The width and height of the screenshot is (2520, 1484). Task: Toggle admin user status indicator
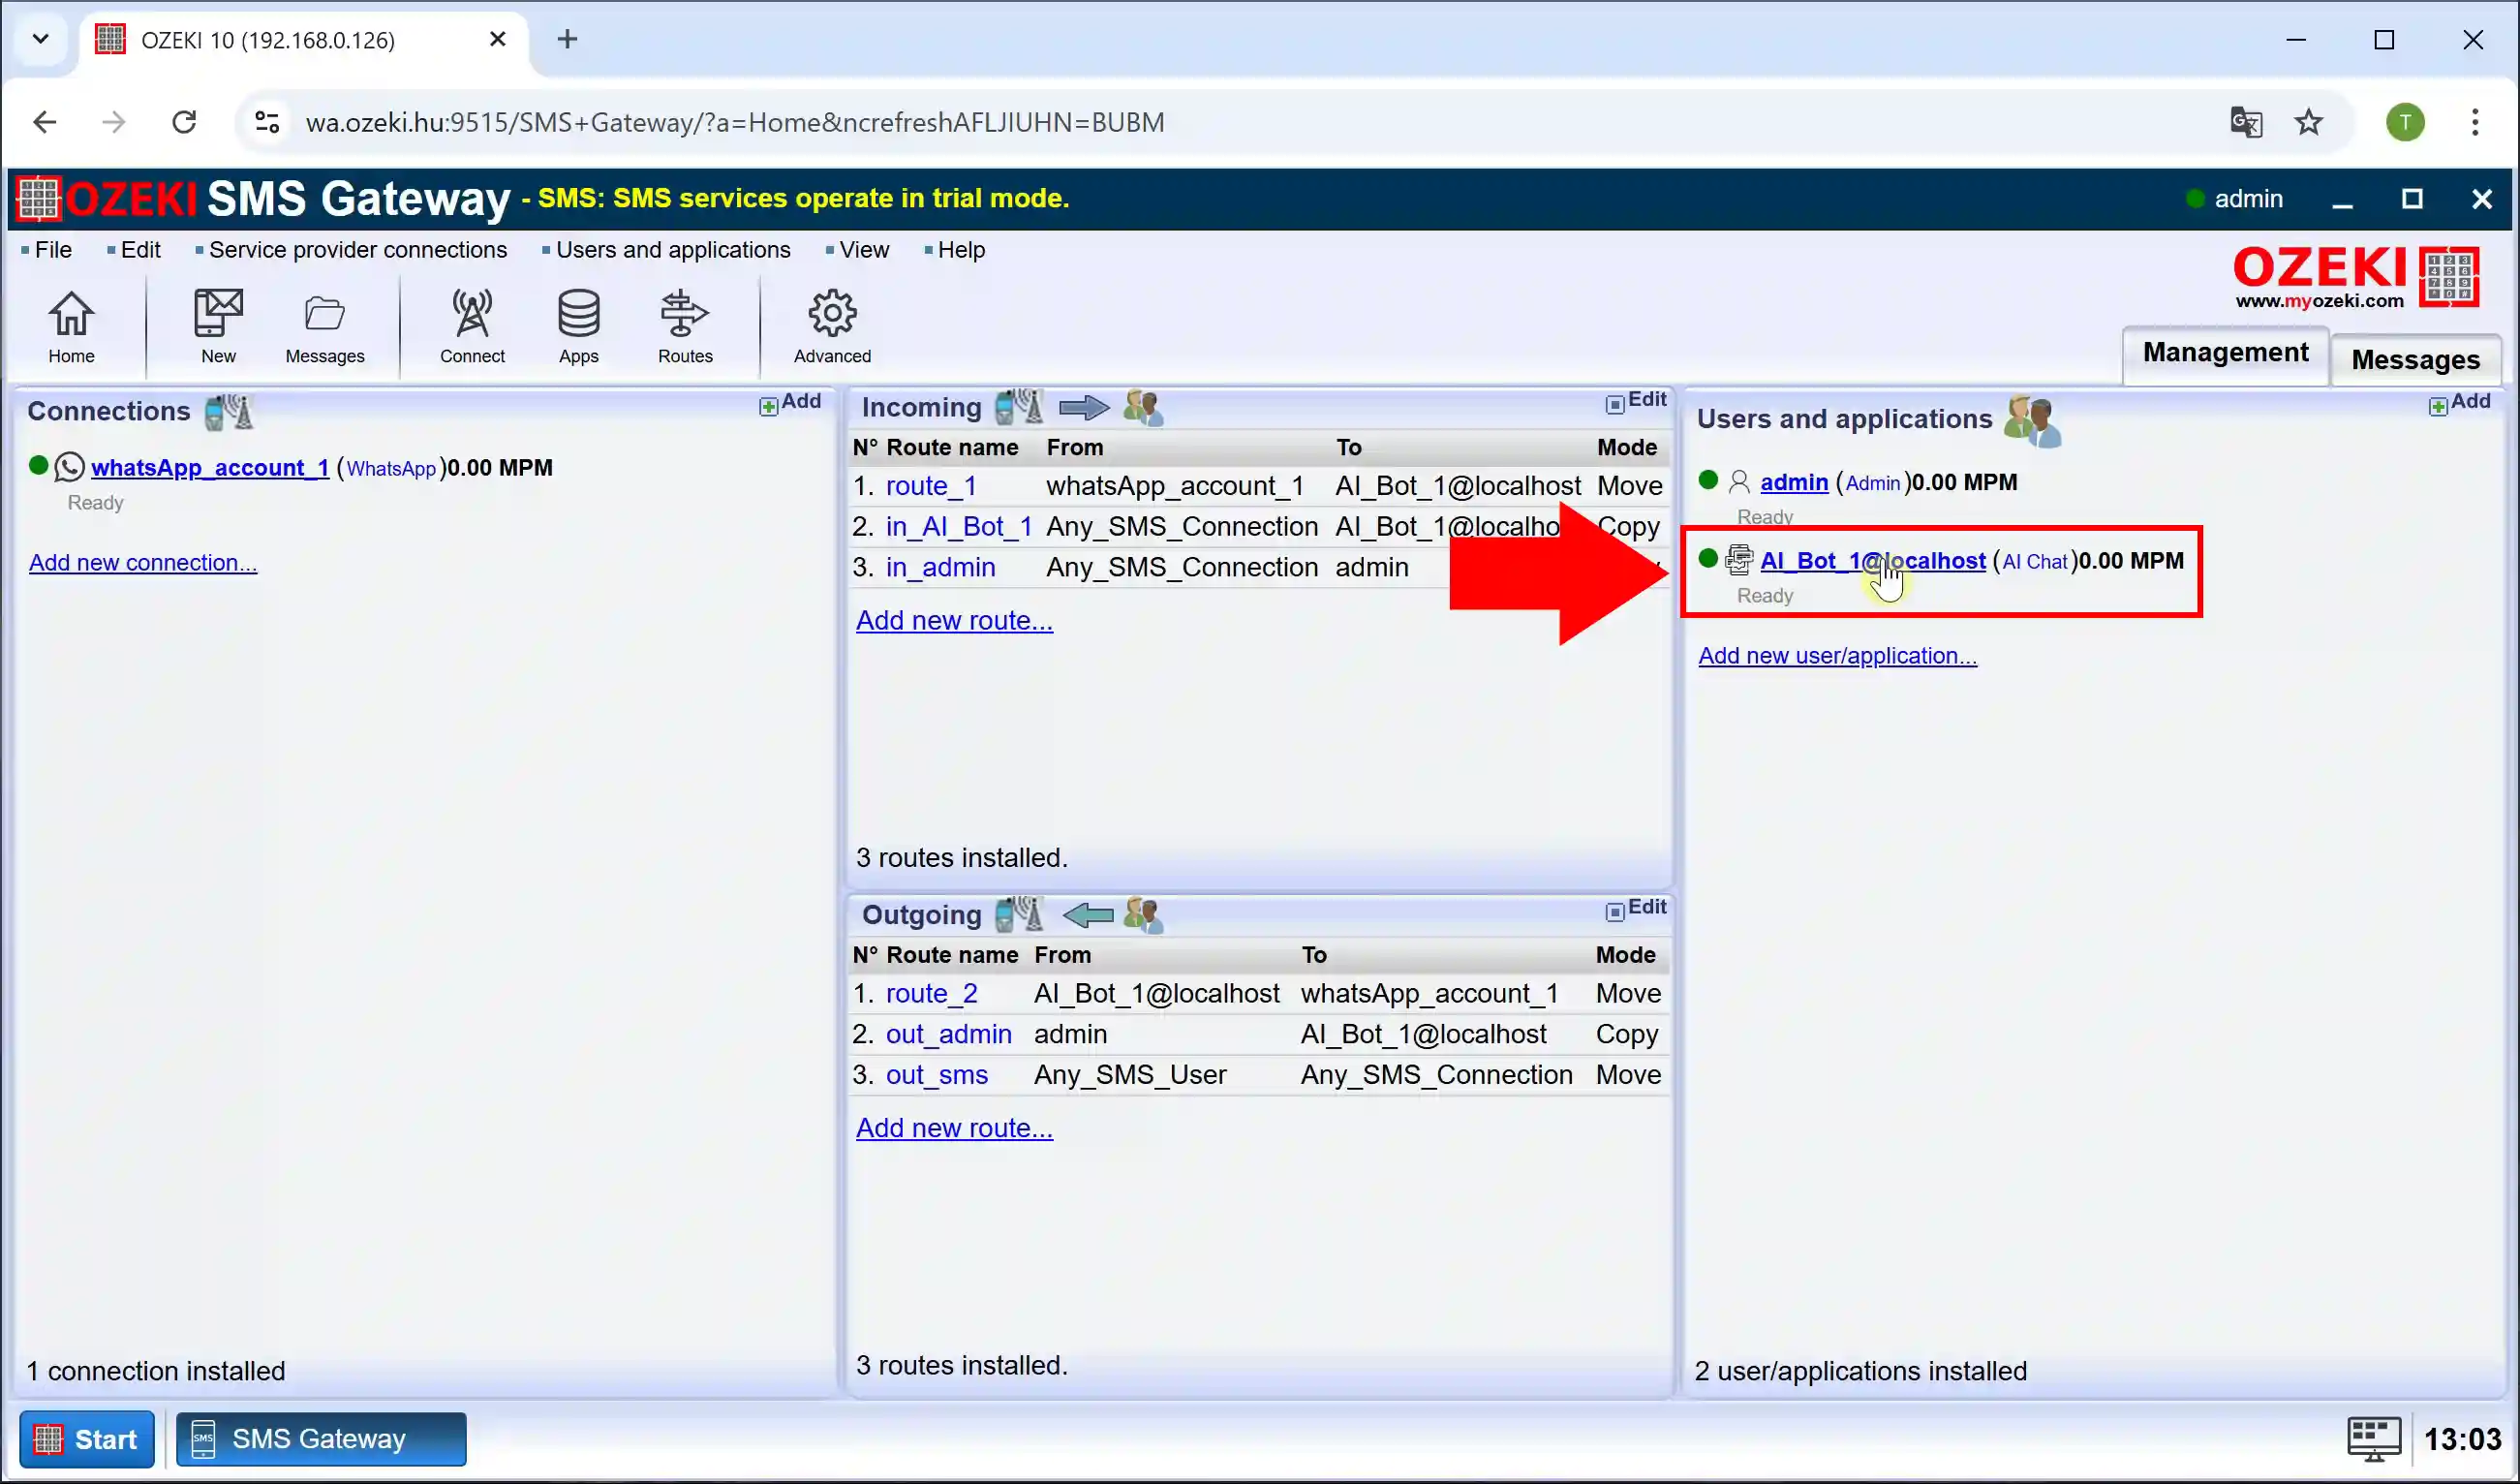(x=1706, y=480)
